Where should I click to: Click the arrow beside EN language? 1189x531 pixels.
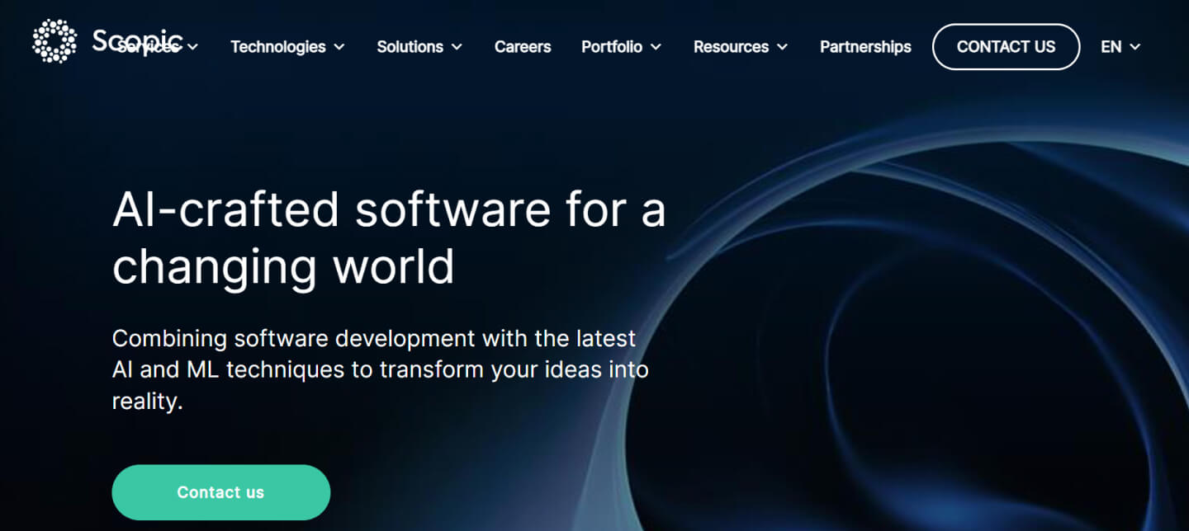click(1135, 47)
